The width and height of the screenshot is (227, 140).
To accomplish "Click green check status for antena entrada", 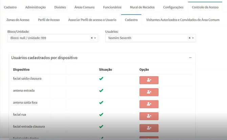I will (x=101, y=91).
